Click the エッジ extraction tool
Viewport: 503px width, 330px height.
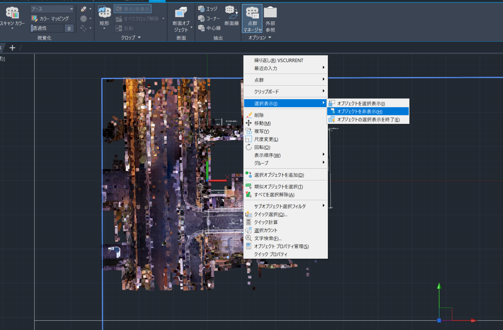[x=208, y=8]
